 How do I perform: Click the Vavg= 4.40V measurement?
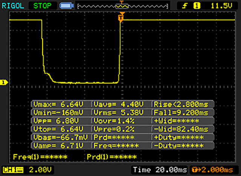pos(119,105)
